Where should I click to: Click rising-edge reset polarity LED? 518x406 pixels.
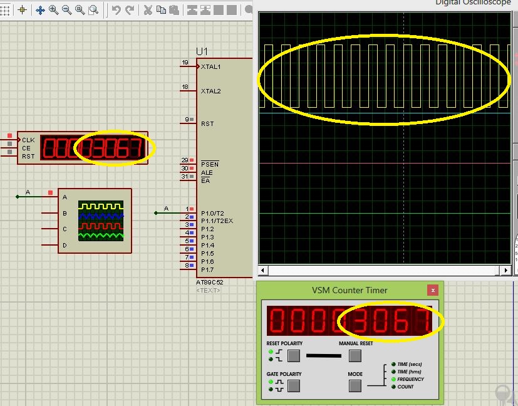pos(271,351)
